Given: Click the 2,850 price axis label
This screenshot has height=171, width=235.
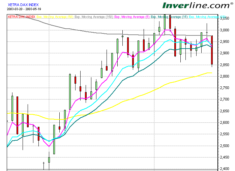Looking at the screenshot, I should point(225,65).
